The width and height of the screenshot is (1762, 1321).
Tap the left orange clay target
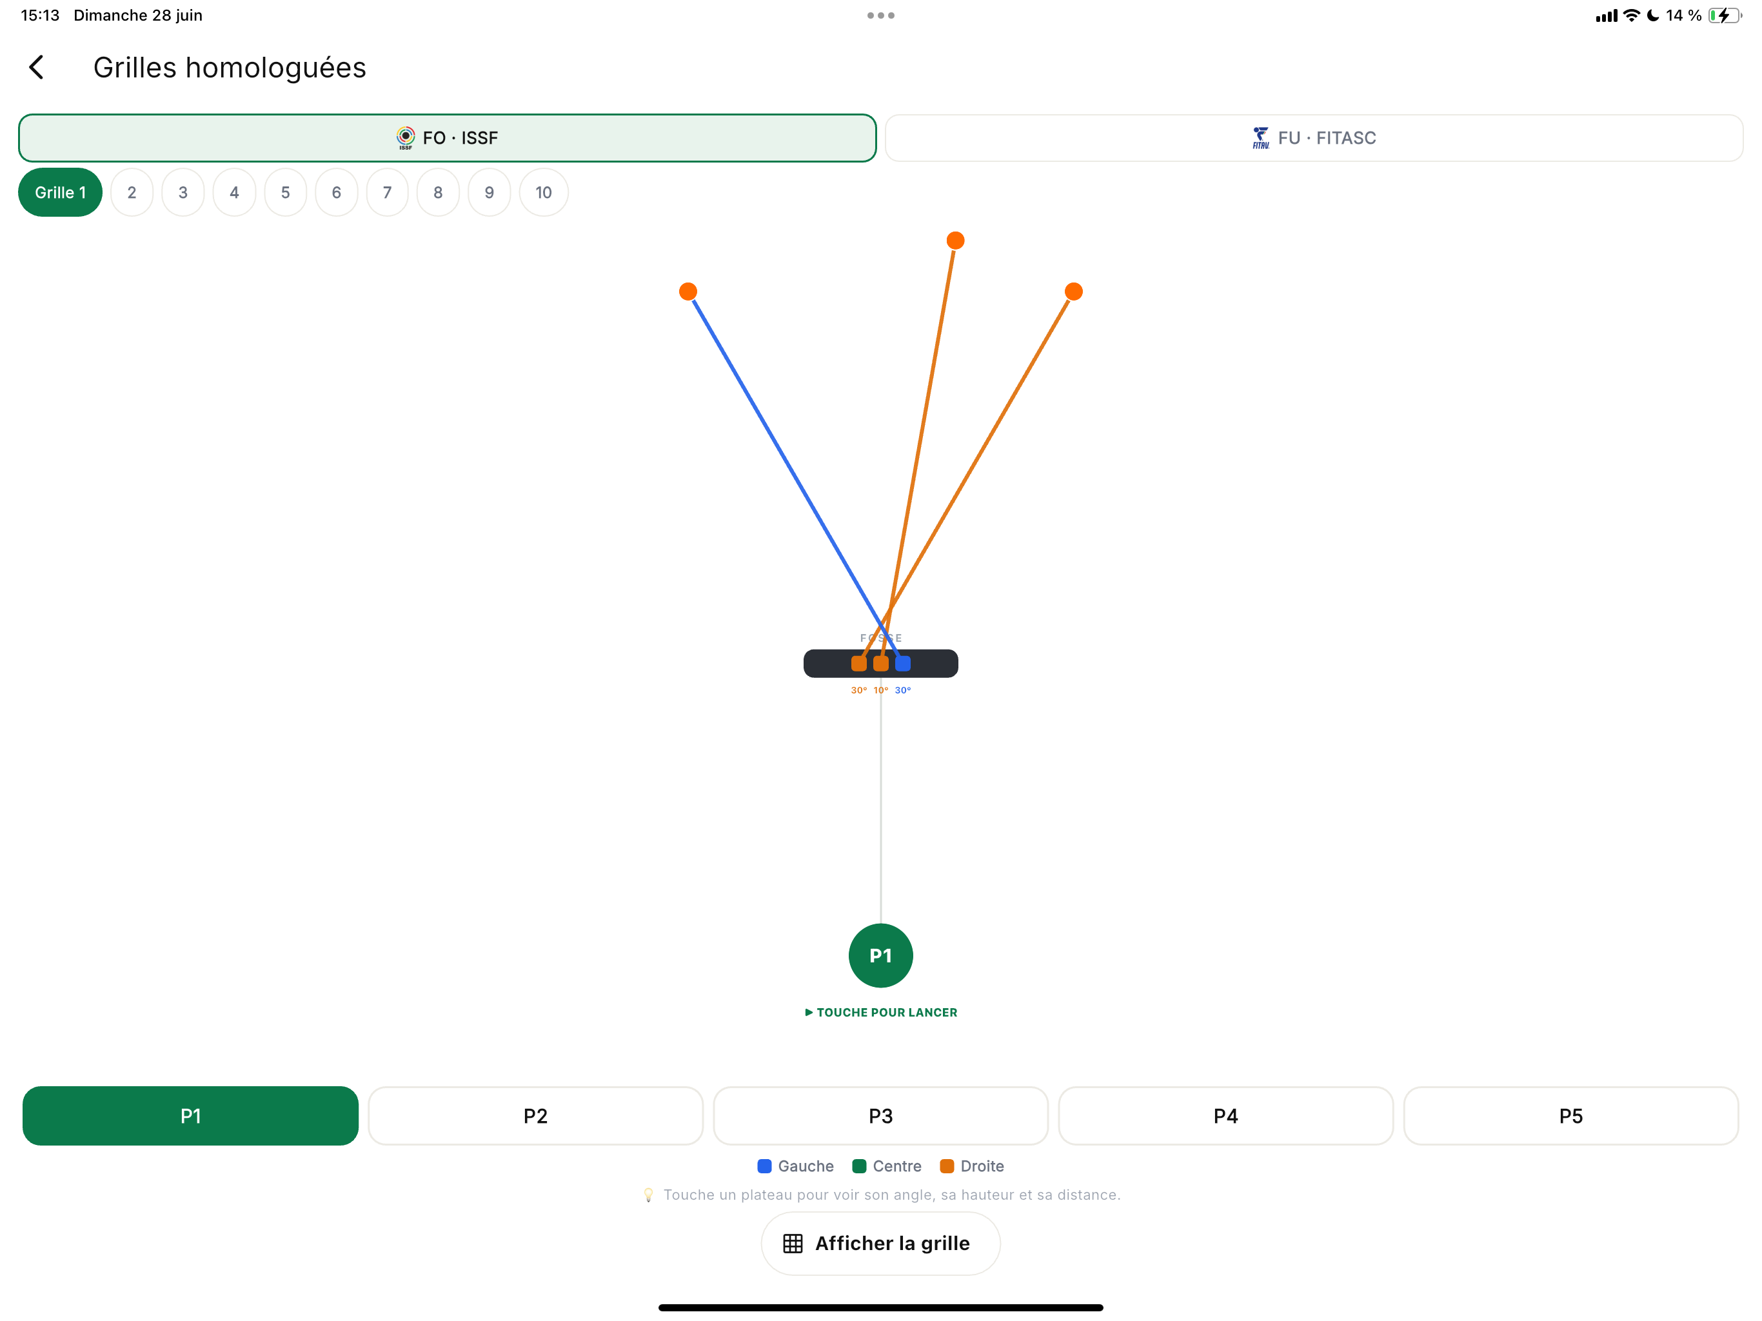pos(688,292)
